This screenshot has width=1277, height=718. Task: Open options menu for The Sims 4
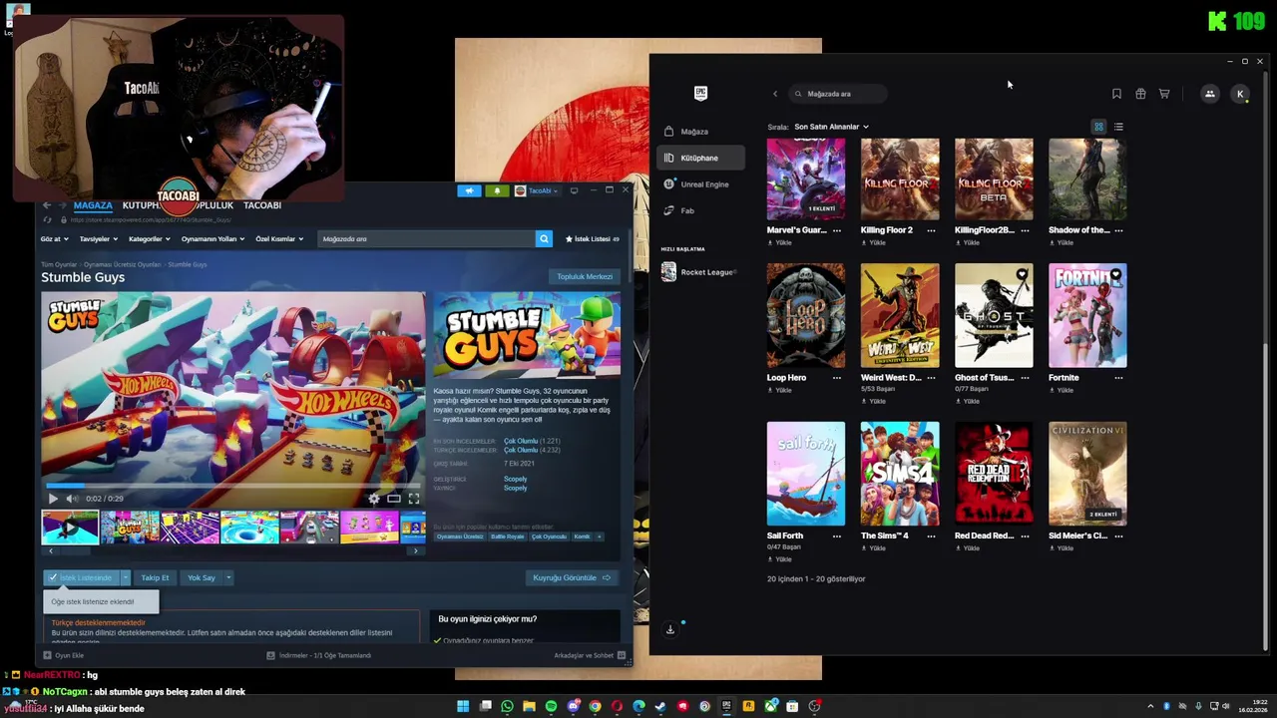click(931, 536)
